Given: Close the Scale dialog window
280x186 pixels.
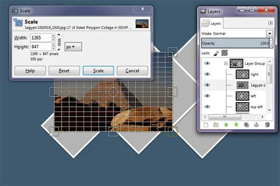Looking at the screenshot, I should pyautogui.click(x=142, y=9).
